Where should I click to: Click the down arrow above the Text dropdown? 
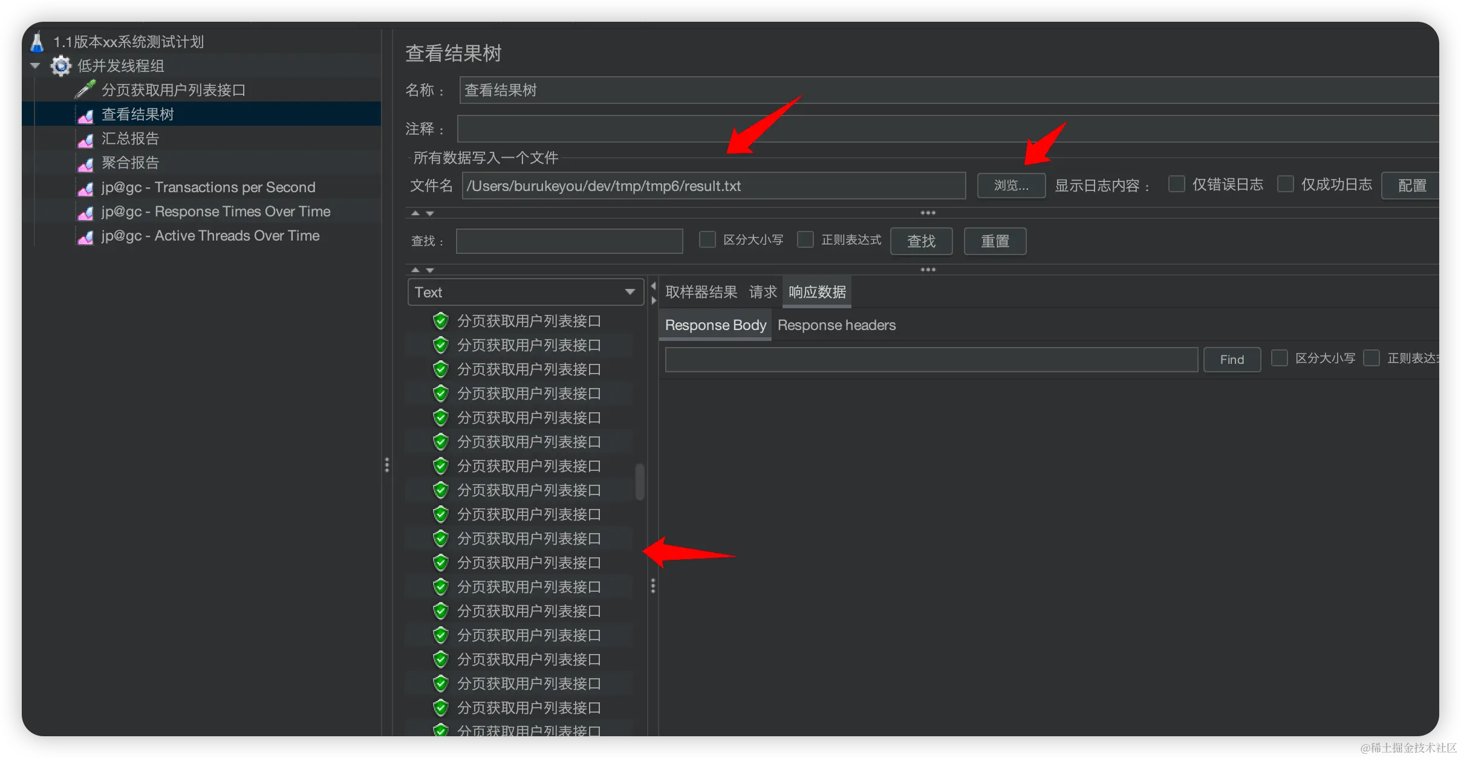point(430,270)
